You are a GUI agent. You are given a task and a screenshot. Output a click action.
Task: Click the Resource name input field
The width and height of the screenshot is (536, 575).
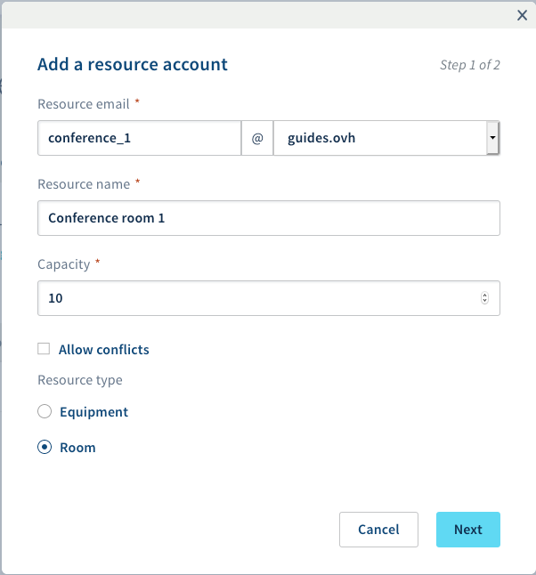268,218
